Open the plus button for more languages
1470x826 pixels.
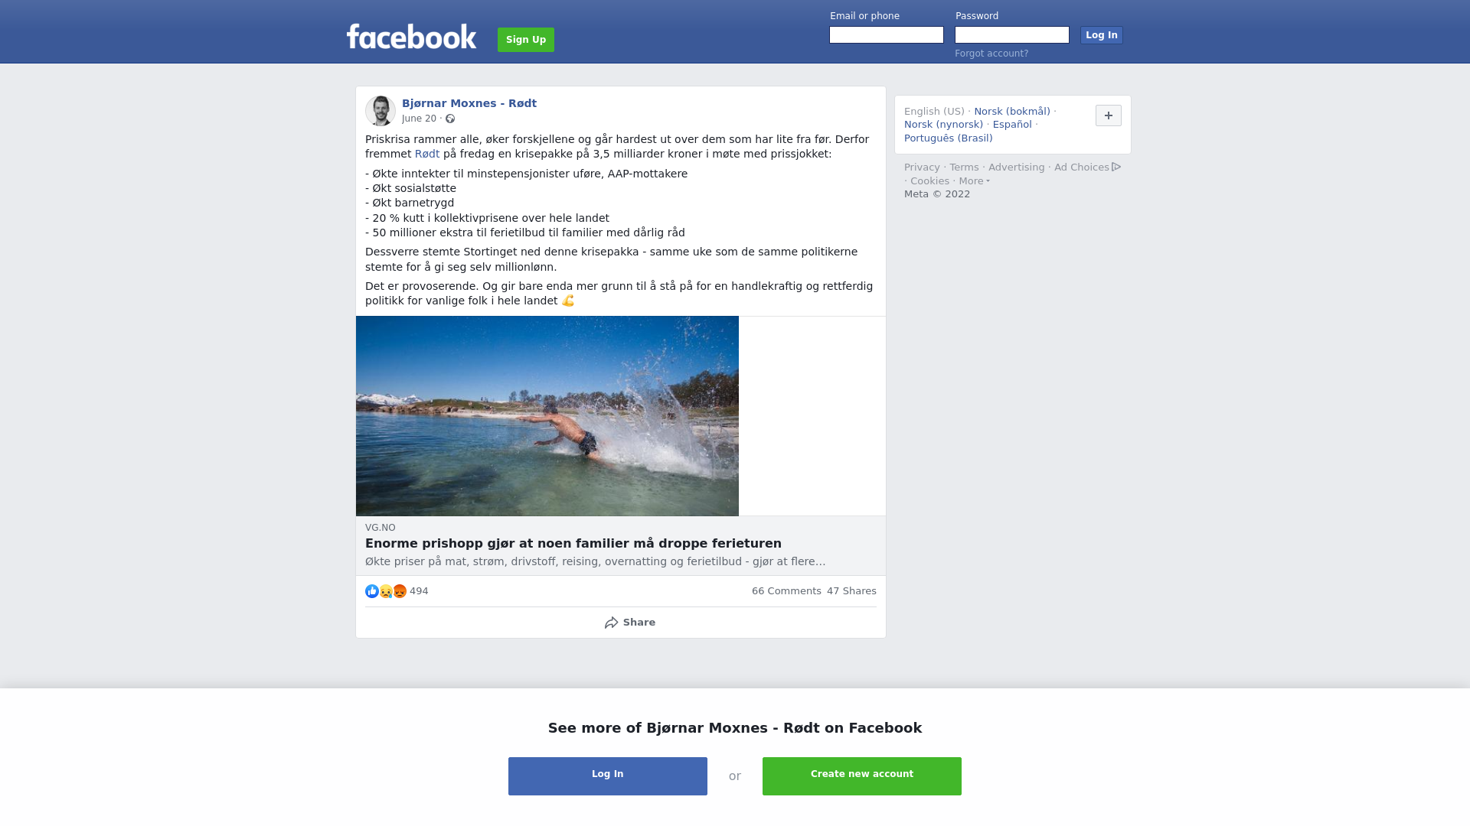(1109, 115)
